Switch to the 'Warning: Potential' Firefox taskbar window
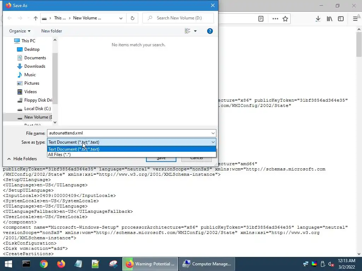 pos(150,264)
